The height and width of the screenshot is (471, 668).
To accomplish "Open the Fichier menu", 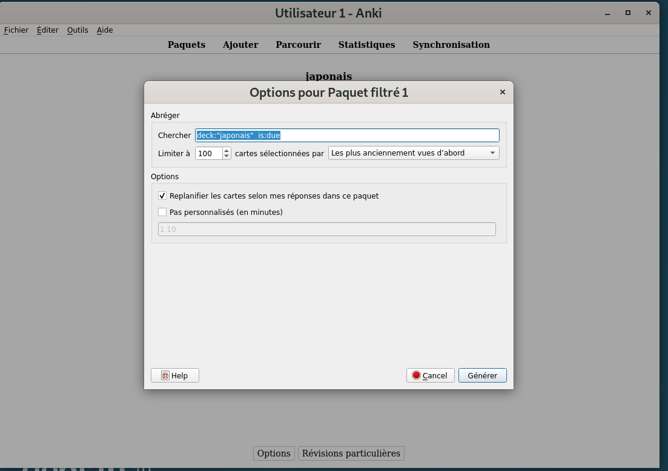I will (16, 30).
